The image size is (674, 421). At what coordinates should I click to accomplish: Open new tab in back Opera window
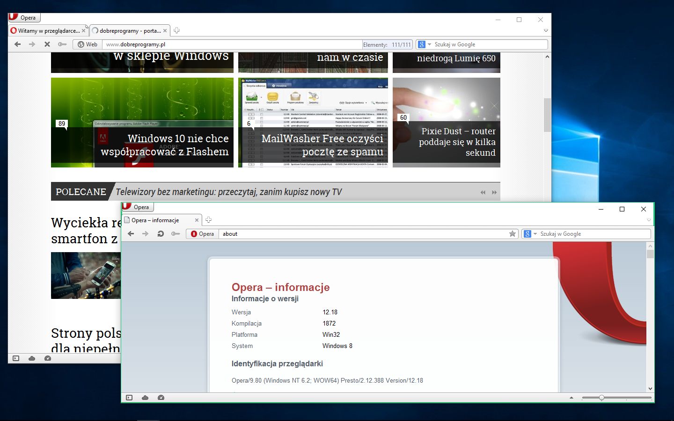[x=176, y=30]
